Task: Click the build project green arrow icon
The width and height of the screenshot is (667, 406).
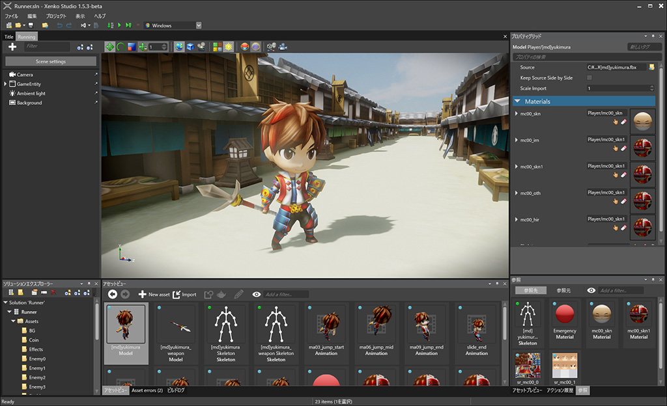Action: coord(110,25)
